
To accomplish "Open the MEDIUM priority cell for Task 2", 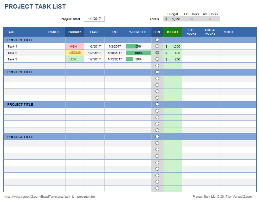I will [x=74, y=53].
